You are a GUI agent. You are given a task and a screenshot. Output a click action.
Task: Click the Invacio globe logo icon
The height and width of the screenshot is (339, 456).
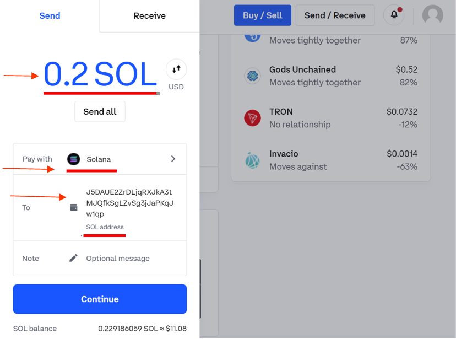pyautogui.click(x=252, y=160)
